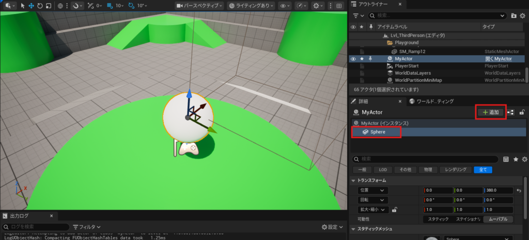Reset the location value with the arrow icon
This screenshot has height=240, width=529.
click(x=519, y=191)
